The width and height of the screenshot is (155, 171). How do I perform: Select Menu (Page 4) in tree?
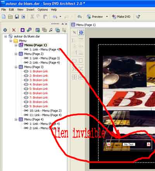point(34,119)
